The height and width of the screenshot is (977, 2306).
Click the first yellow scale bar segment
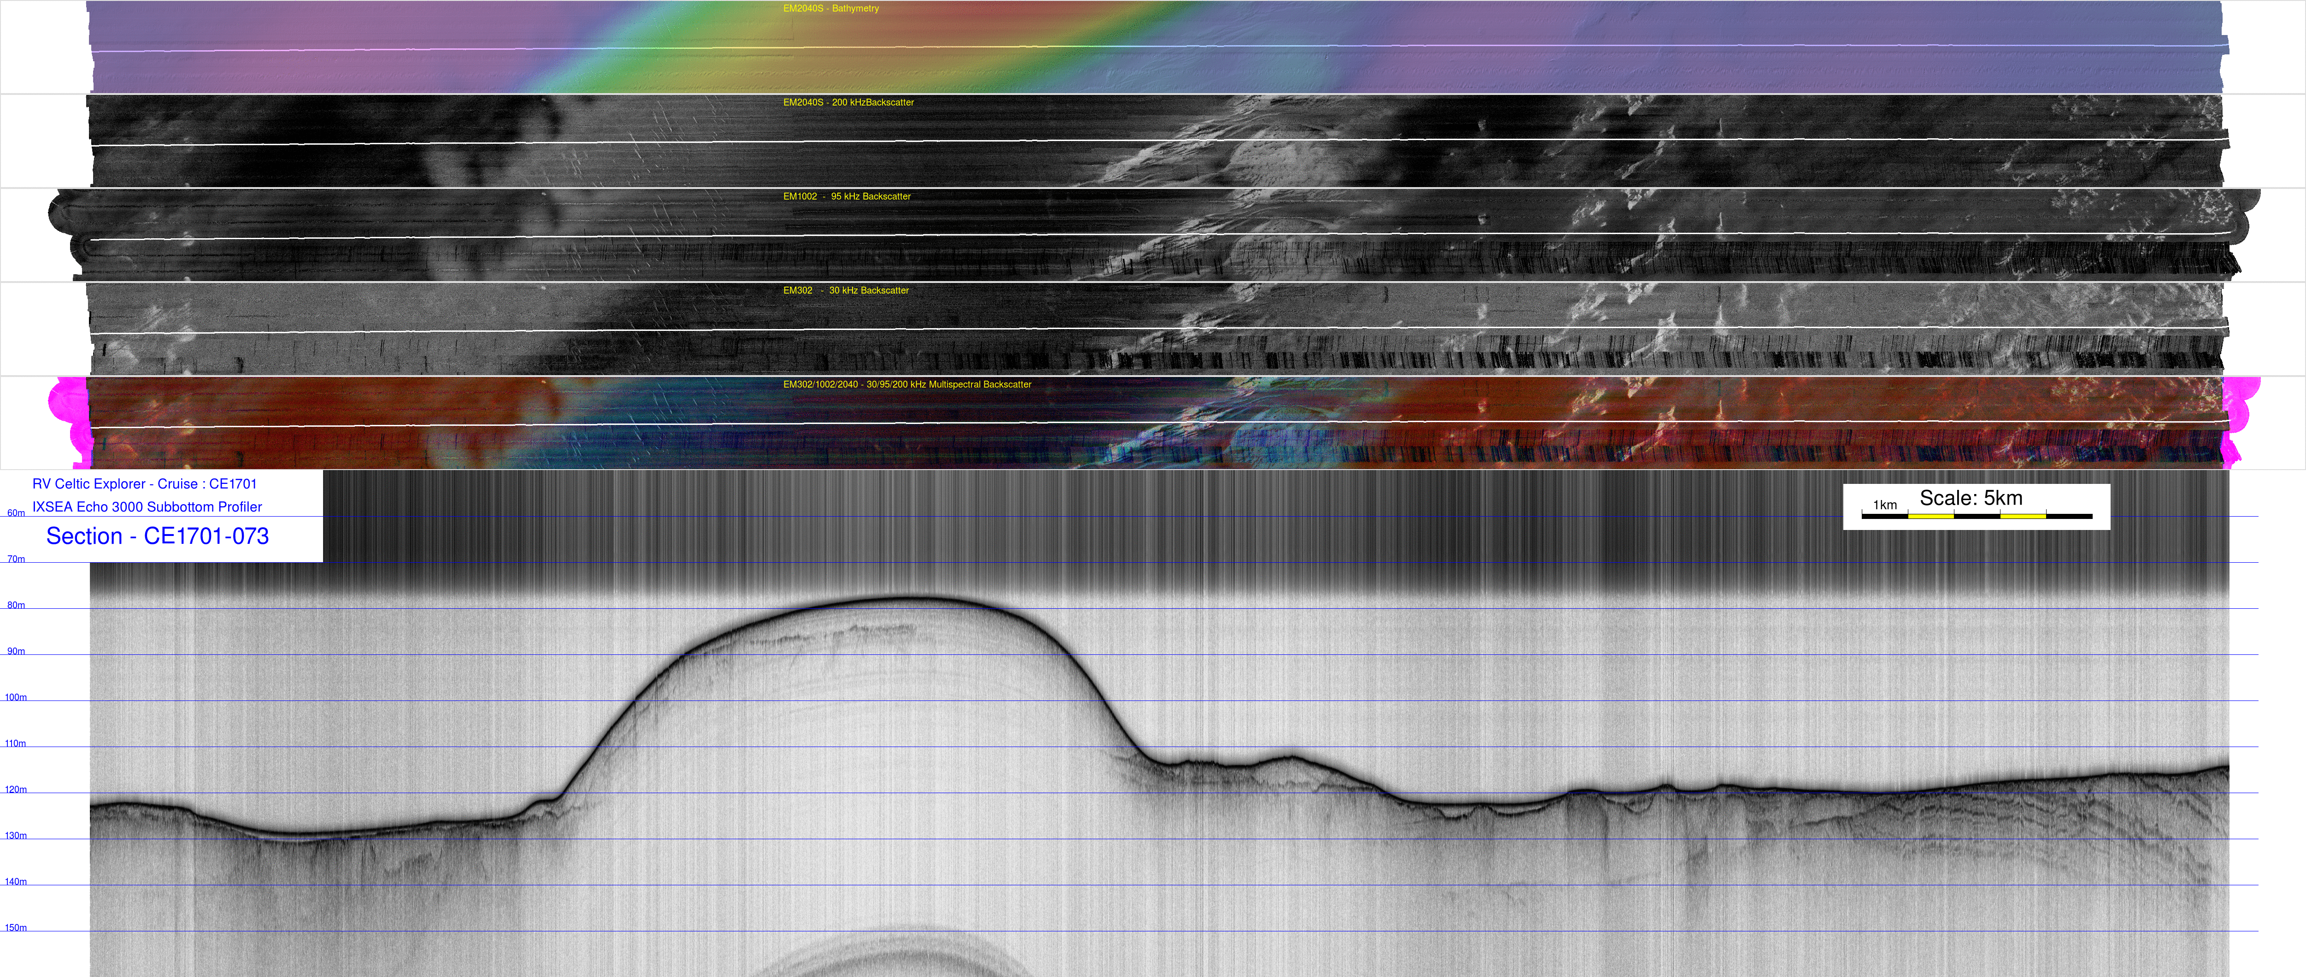pos(1930,517)
